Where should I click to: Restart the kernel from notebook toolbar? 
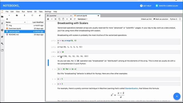click(75, 19)
